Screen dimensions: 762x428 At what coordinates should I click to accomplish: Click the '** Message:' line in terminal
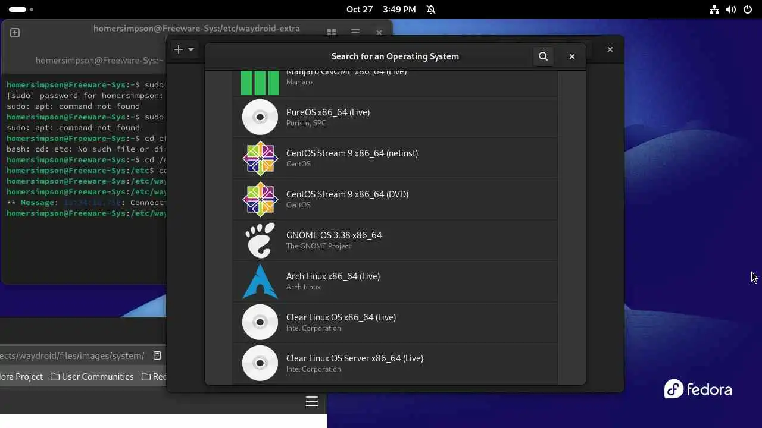pyautogui.click(x=86, y=202)
